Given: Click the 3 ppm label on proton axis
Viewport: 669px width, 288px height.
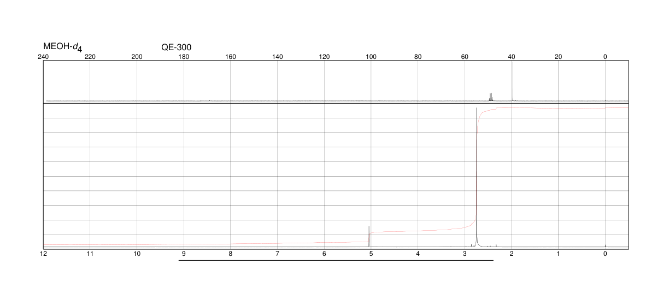Looking at the screenshot, I should (465, 254).
